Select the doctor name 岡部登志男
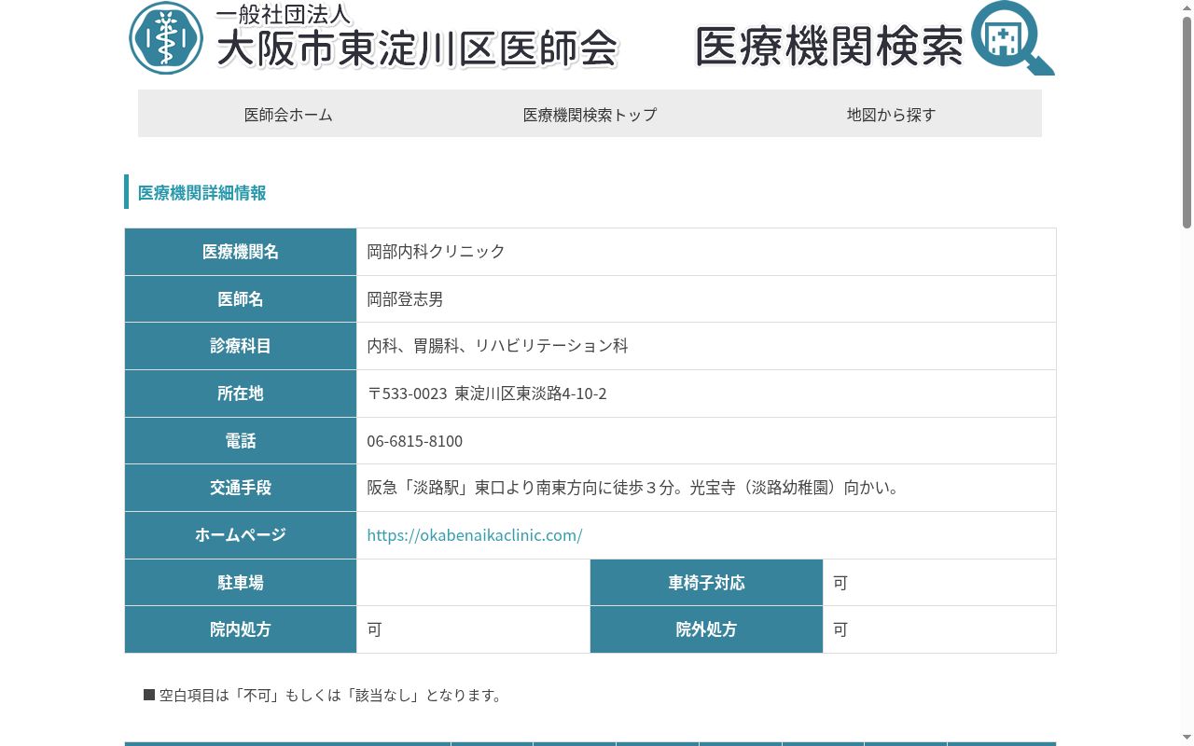The width and height of the screenshot is (1194, 746). click(x=405, y=299)
